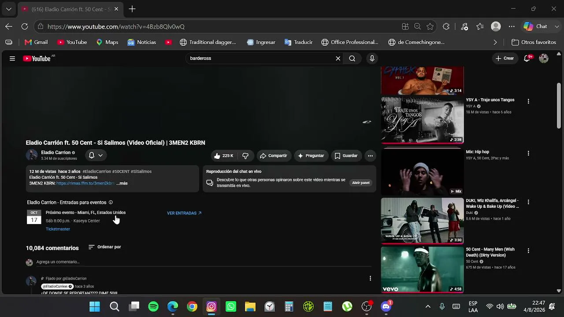Open the Copilot Chat button
The width and height of the screenshot is (564, 317).
(535, 26)
